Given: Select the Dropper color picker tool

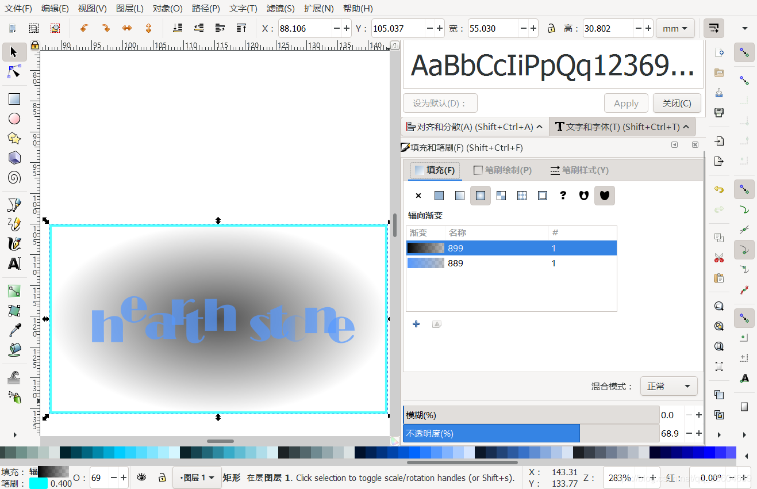Looking at the screenshot, I should tap(14, 330).
